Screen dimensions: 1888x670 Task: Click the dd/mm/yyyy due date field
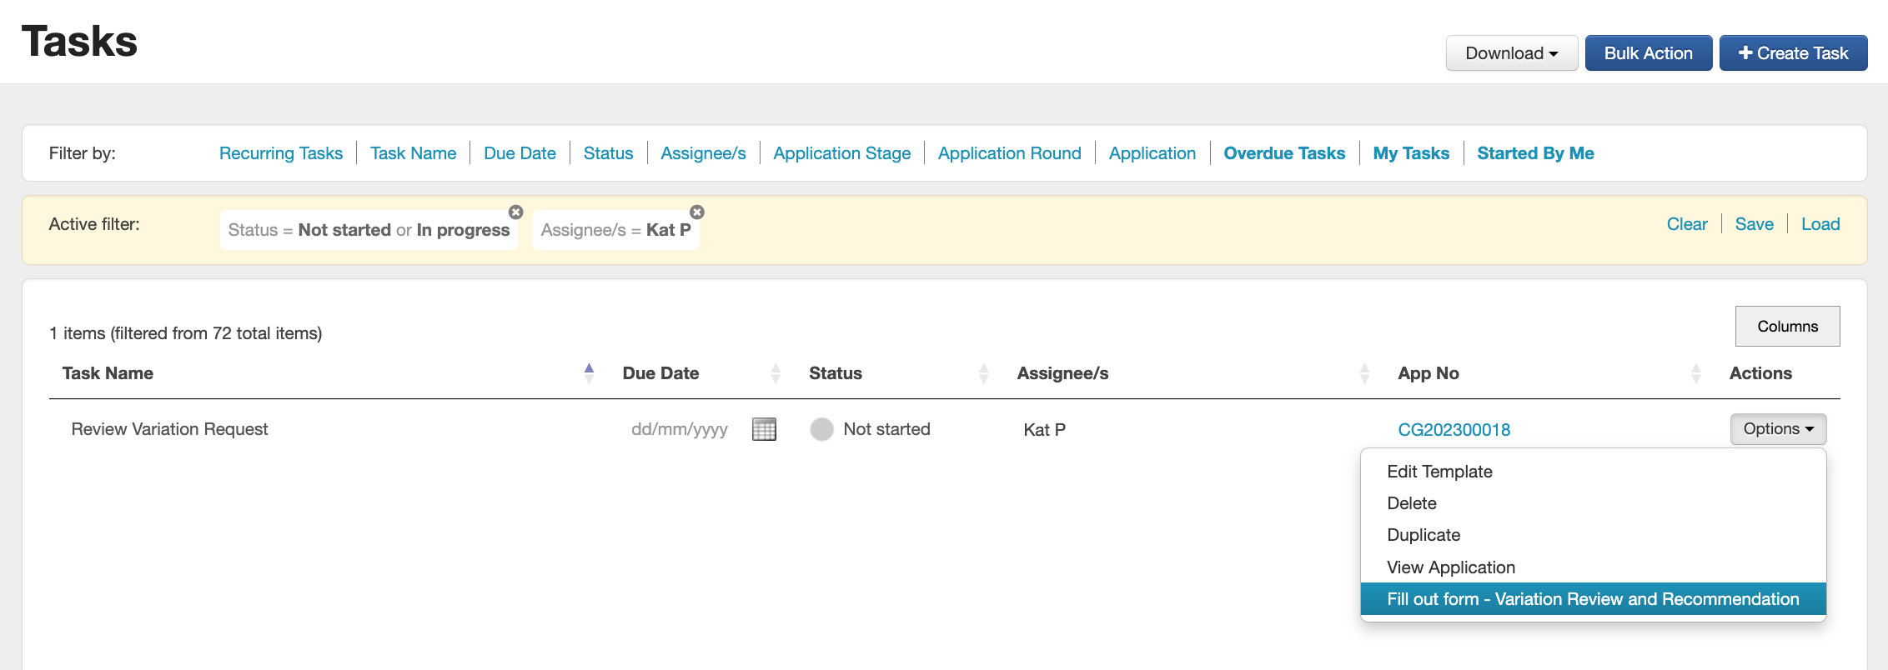pyautogui.click(x=679, y=429)
